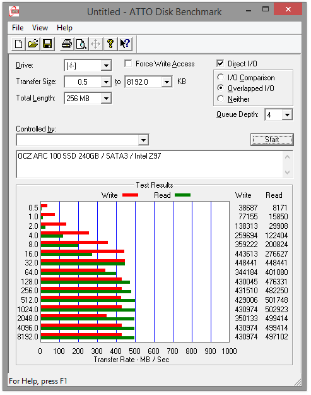Expand the Queue Depth dropdown
Image resolution: width=311 pixels, height=395 pixels.
click(x=287, y=115)
